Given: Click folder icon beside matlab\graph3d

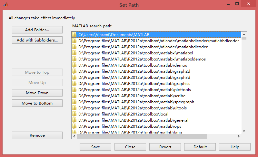Looking at the screenshot, I should pos(74,77).
